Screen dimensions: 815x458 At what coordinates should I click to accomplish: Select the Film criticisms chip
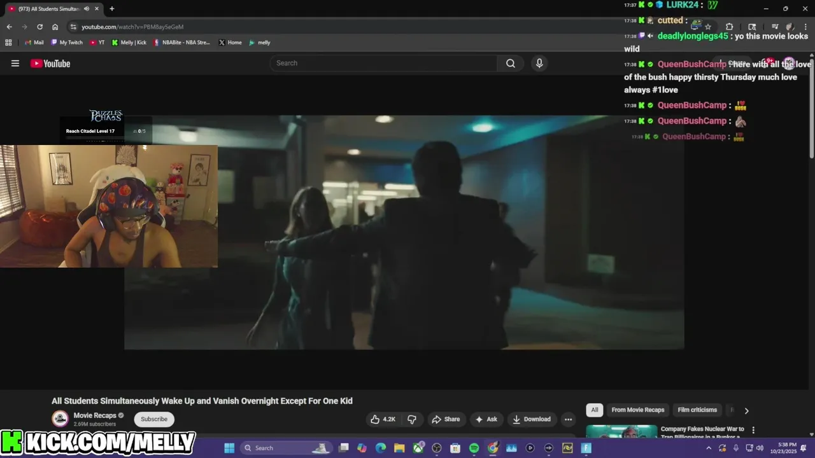click(x=697, y=410)
